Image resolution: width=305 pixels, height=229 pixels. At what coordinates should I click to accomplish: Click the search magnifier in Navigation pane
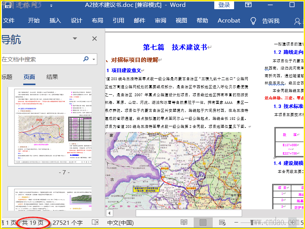click(86, 59)
